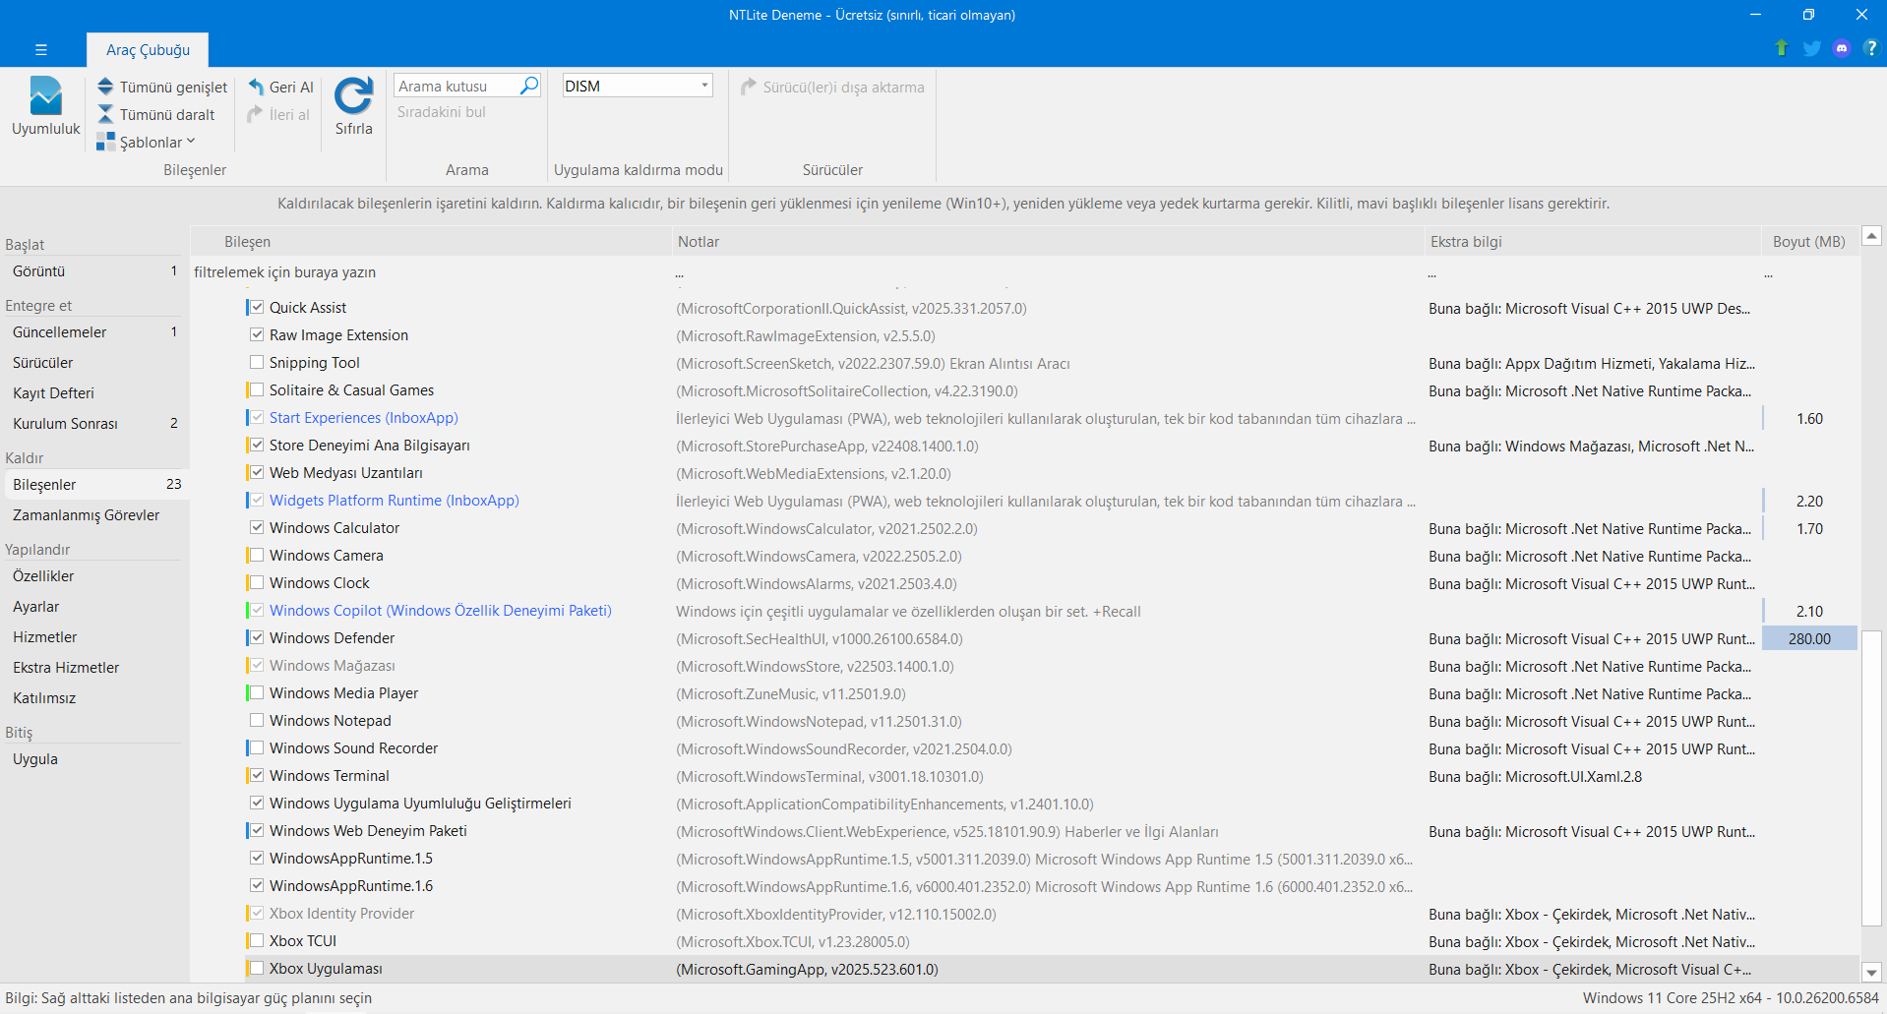Click the vertical scrollbar thumb

pos(1871,778)
